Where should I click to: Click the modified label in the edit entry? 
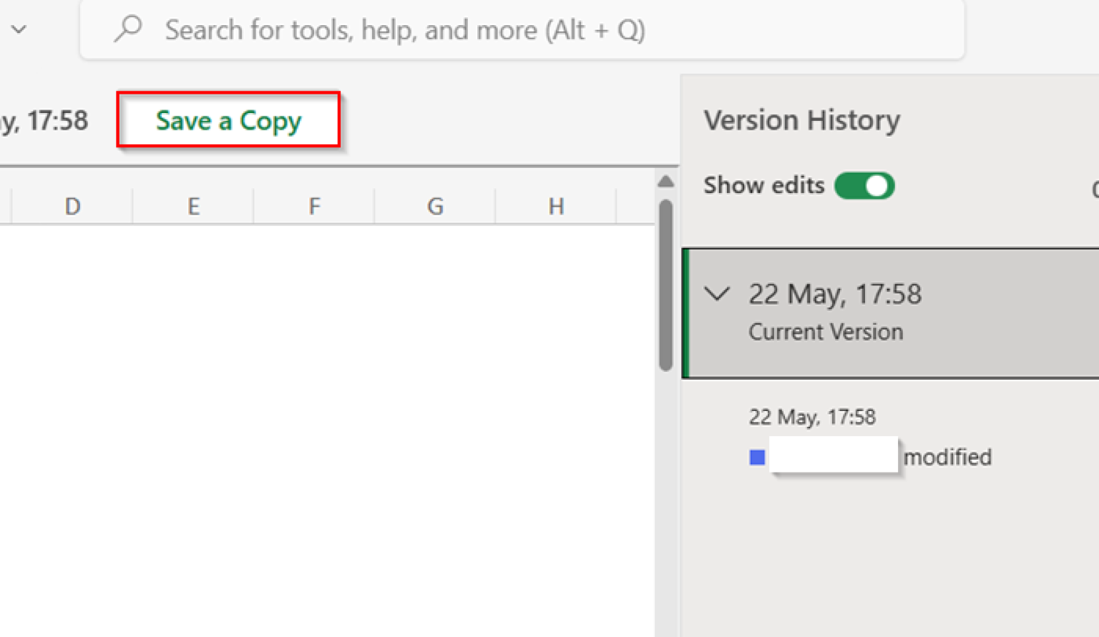pos(947,456)
